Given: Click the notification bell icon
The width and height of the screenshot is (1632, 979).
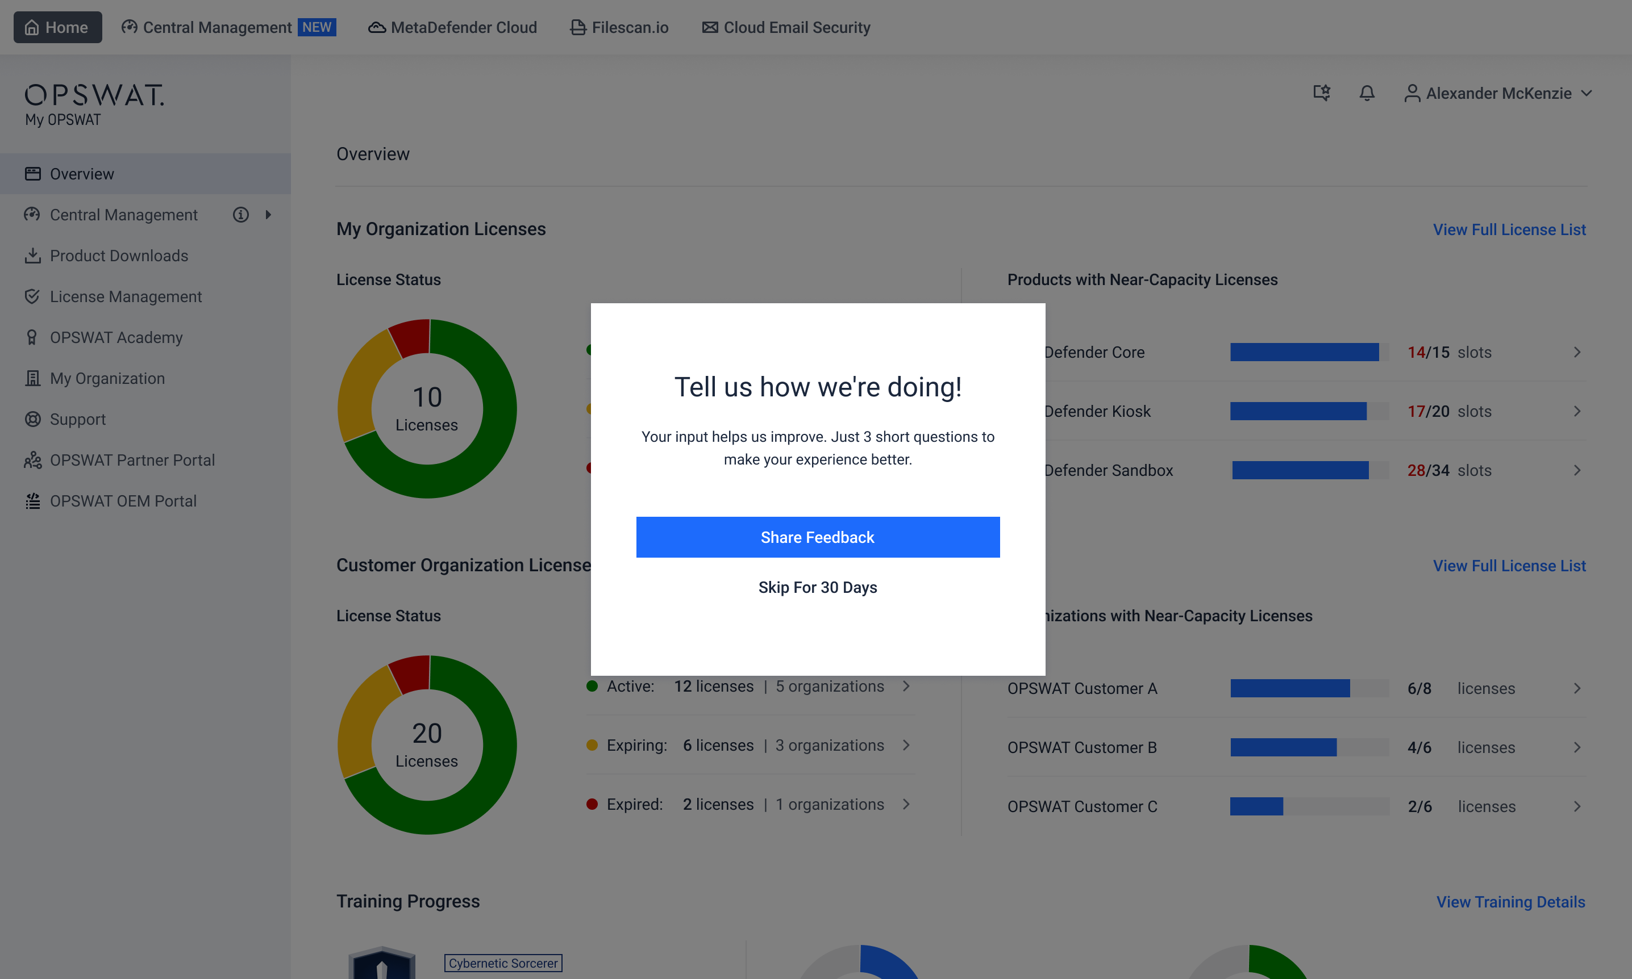Looking at the screenshot, I should pos(1367,93).
